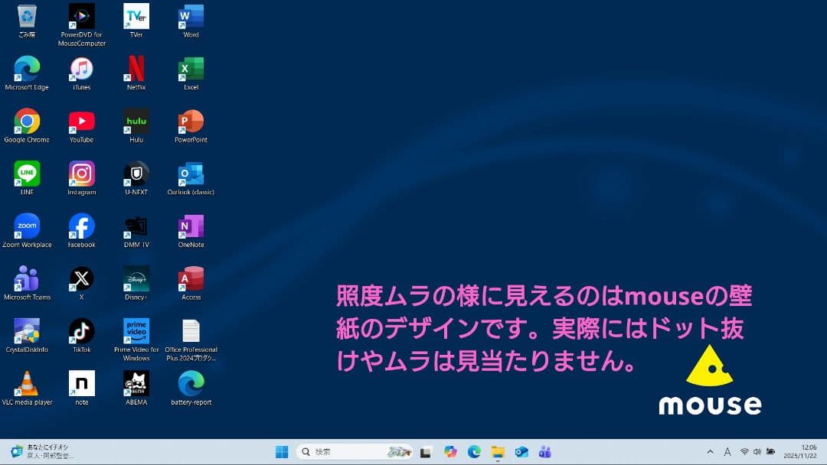Click the taskbar search box
The image size is (827, 465).
pos(355,452)
